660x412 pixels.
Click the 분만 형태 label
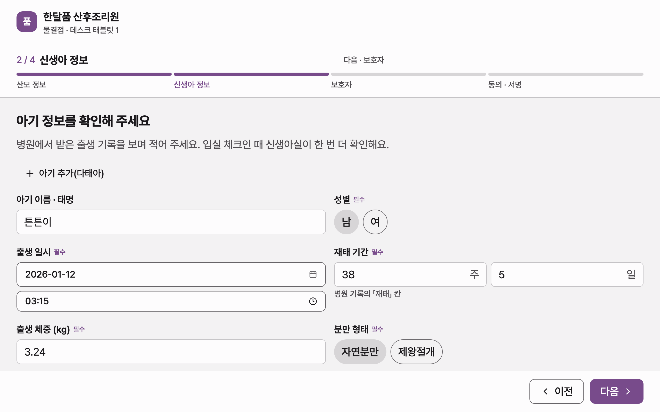(351, 329)
